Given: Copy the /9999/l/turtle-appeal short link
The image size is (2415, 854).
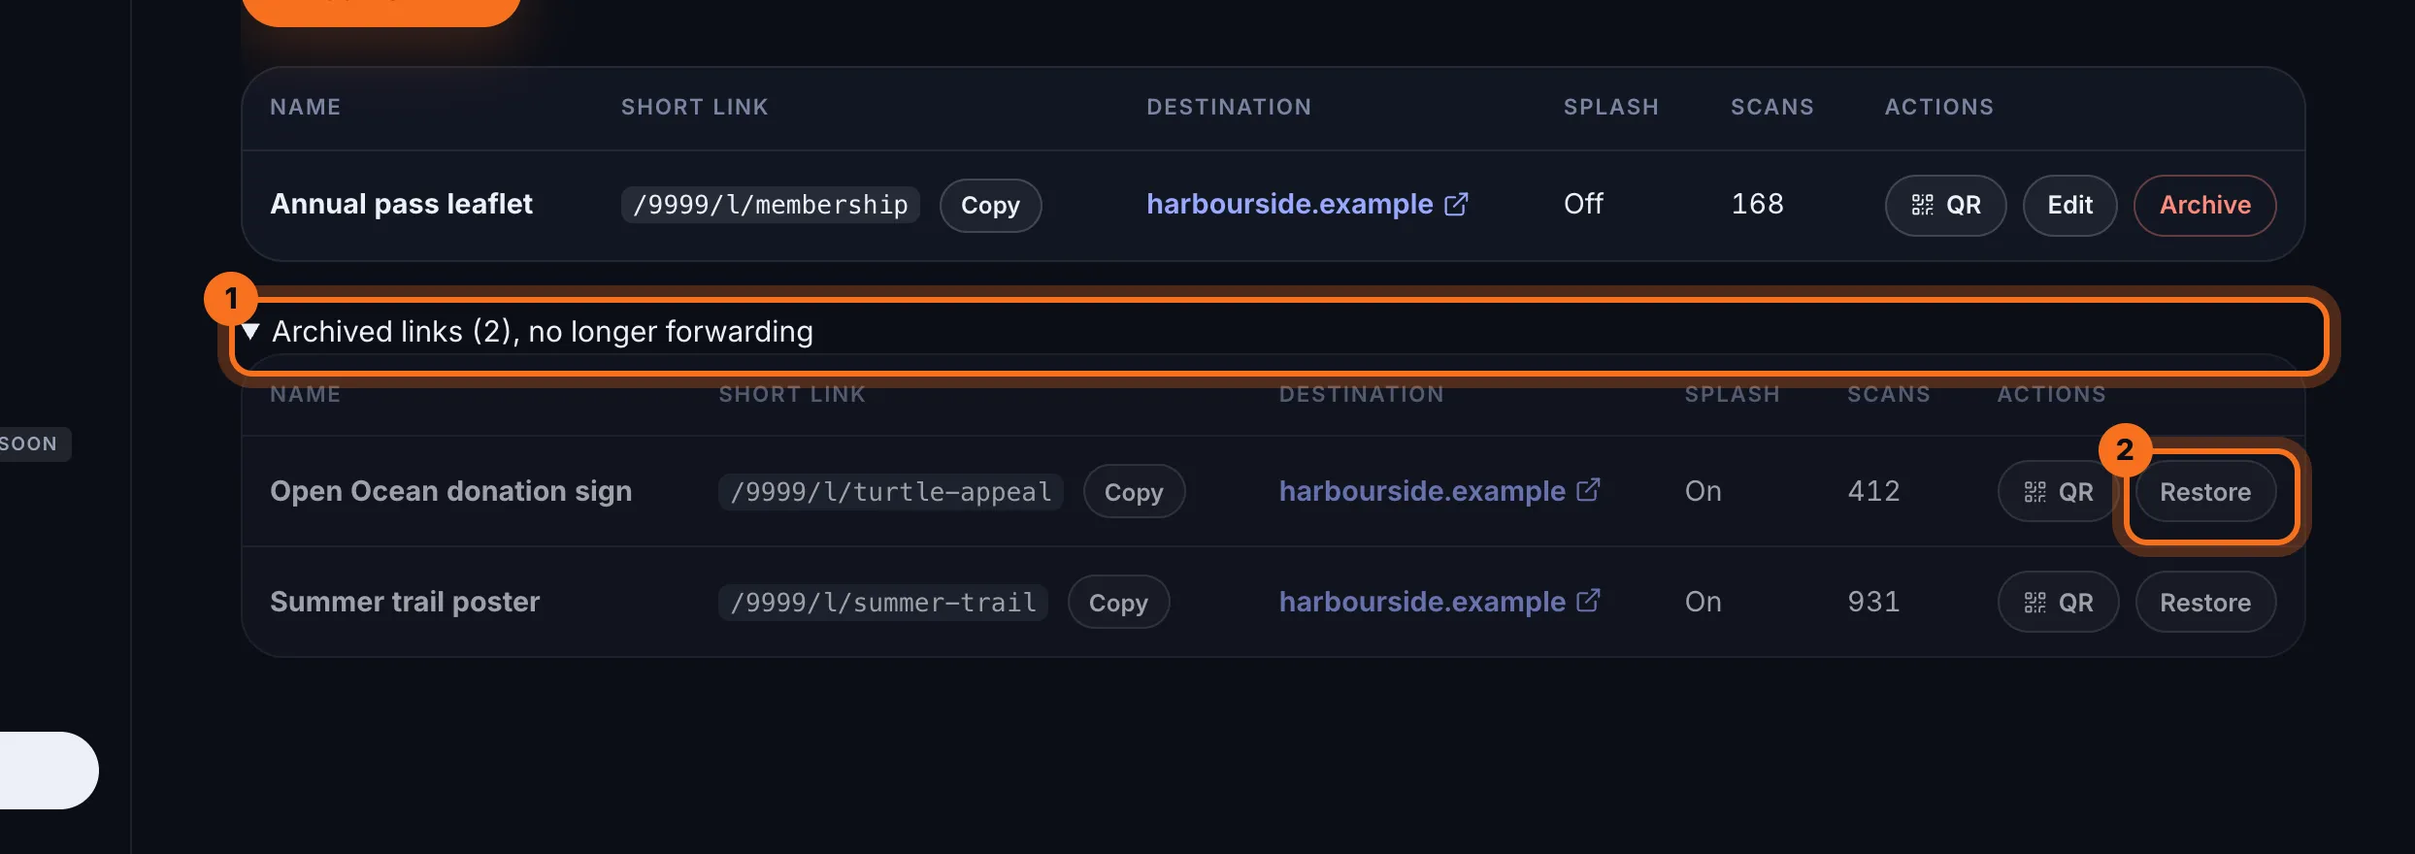Looking at the screenshot, I should (1134, 491).
